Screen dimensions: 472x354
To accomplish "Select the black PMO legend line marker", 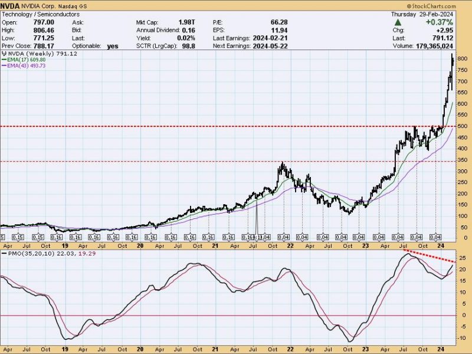I will click(4, 254).
